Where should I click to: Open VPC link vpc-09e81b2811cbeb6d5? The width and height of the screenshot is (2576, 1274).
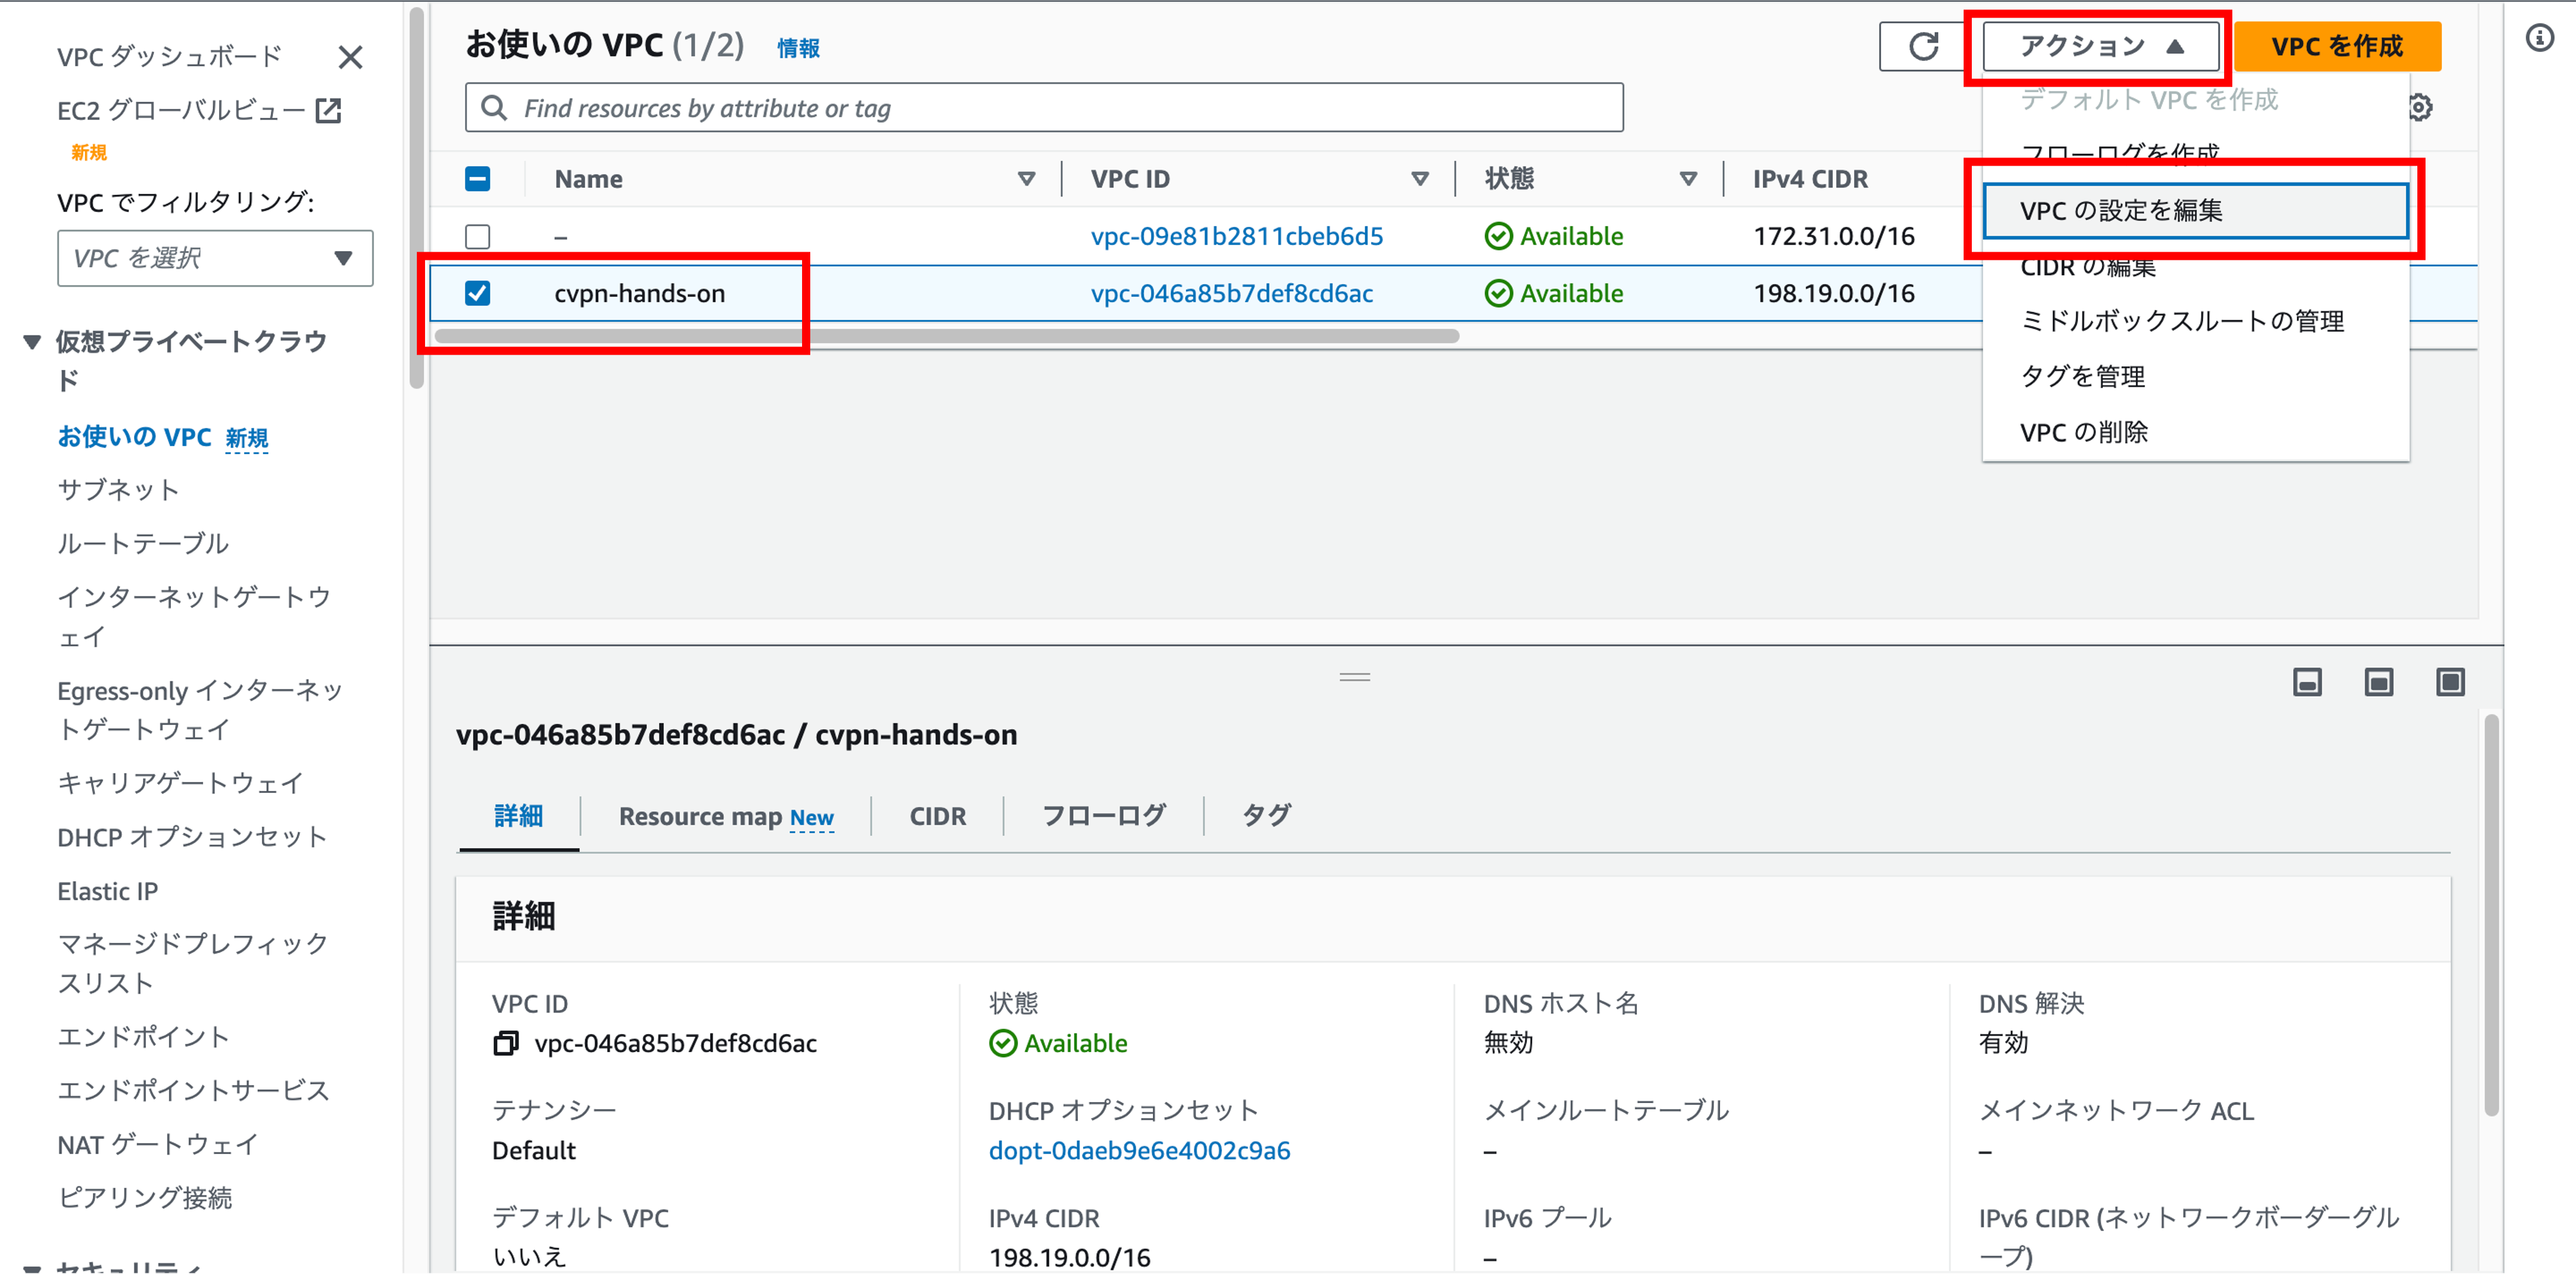1237,237
